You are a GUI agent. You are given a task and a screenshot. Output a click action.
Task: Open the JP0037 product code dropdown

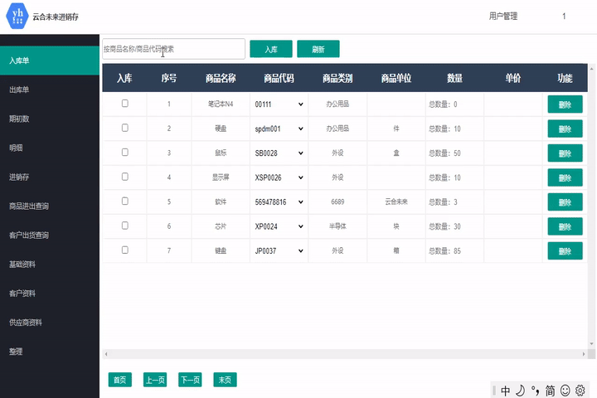279,250
